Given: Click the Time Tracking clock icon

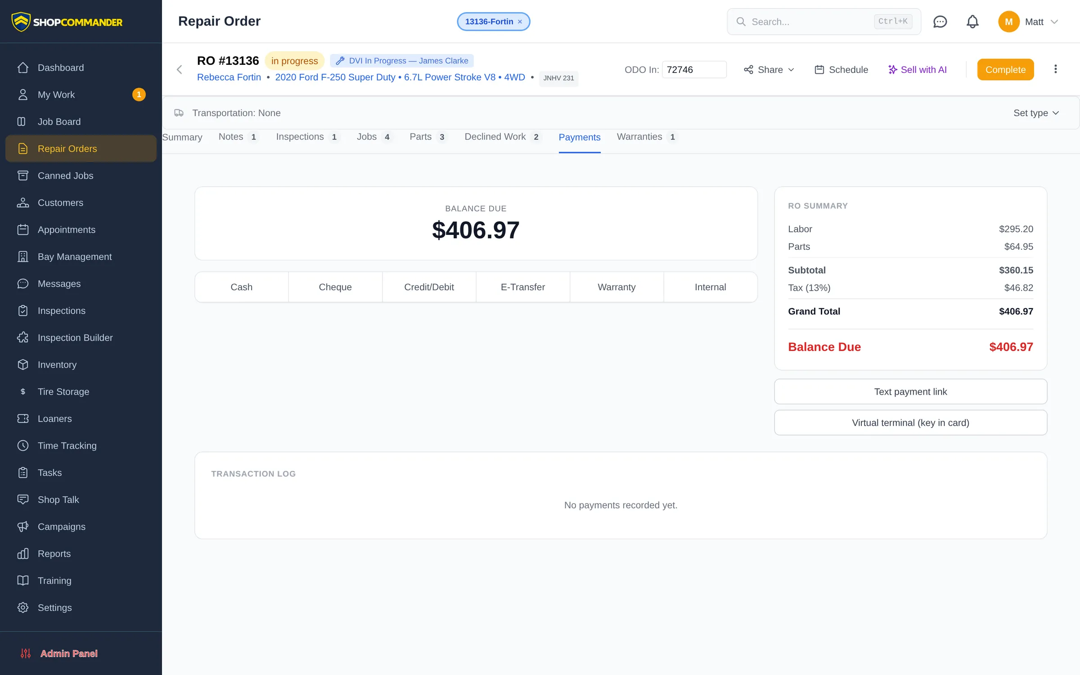Looking at the screenshot, I should click(23, 445).
